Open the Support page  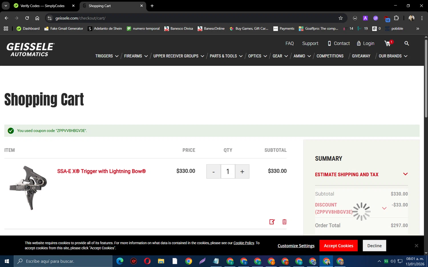[x=310, y=43]
